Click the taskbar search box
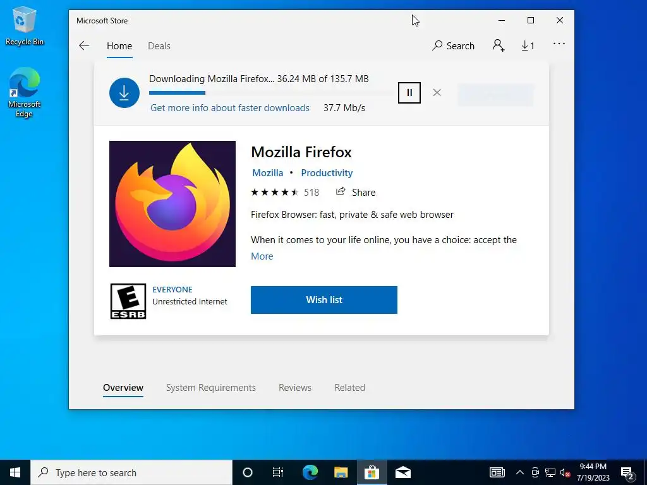The image size is (647, 485). [131, 472]
